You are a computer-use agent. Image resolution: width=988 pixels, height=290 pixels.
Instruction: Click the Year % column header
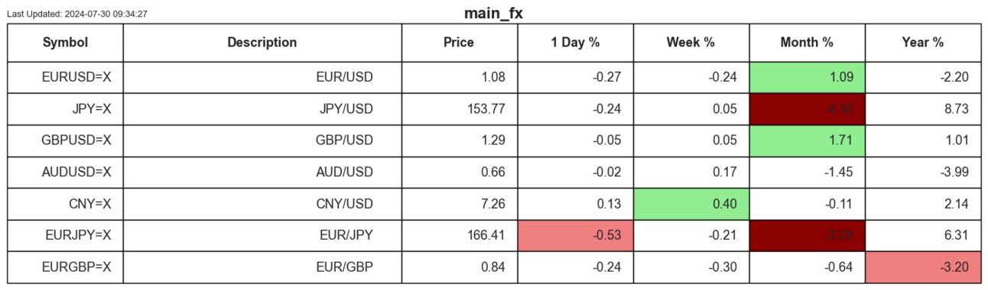[923, 43]
